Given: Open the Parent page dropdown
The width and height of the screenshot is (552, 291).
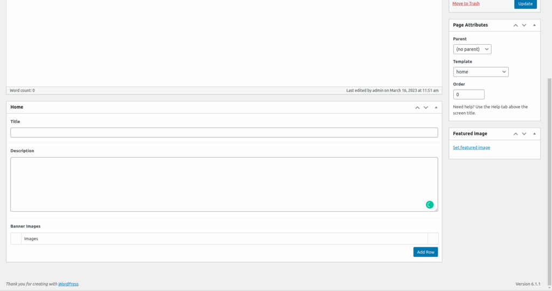Looking at the screenshot, I should pyautogui.click(x=472, y=49).
